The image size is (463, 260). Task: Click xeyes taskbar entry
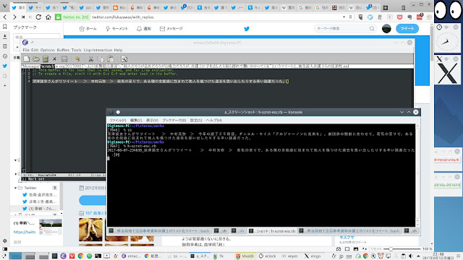[289, 256]
